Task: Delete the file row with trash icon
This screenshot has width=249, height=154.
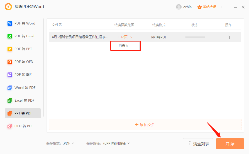Action: coord(228,37)
